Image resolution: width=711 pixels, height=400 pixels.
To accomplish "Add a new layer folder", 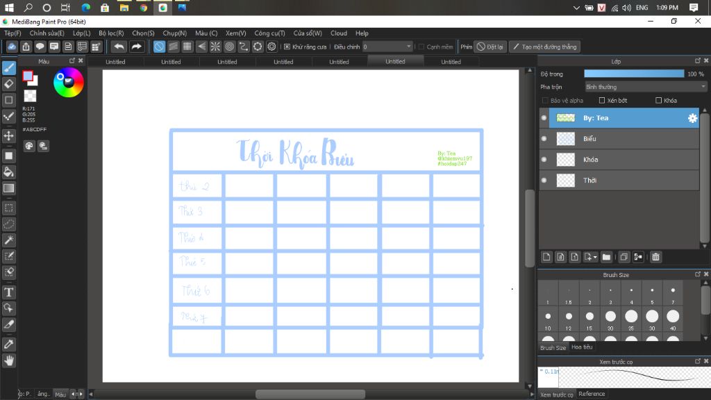I will coord(606,257).
